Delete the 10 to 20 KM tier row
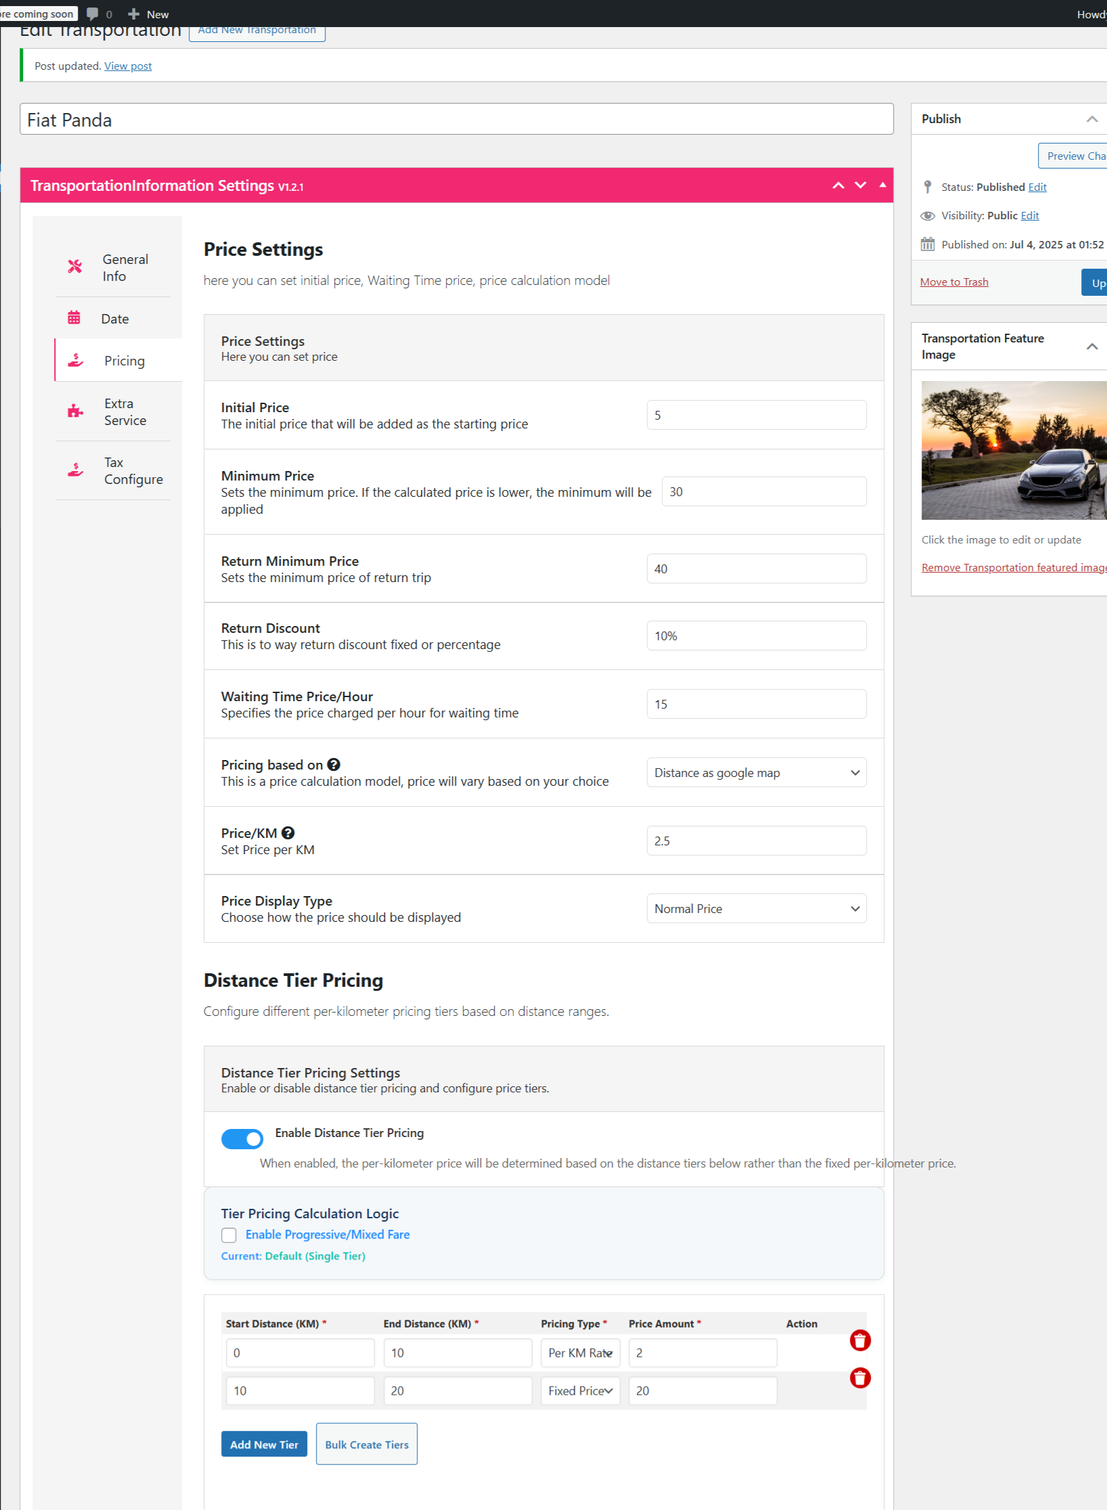 coord(860,1378)
